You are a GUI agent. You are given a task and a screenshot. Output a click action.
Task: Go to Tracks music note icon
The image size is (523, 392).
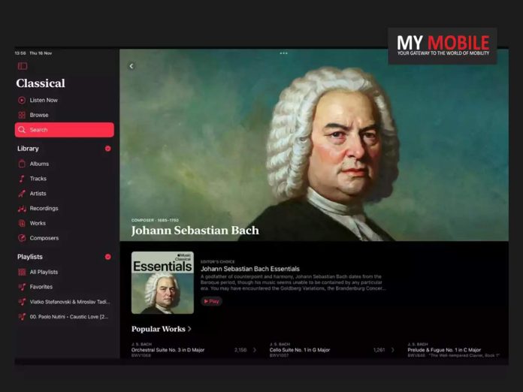(x=23, y=179)
